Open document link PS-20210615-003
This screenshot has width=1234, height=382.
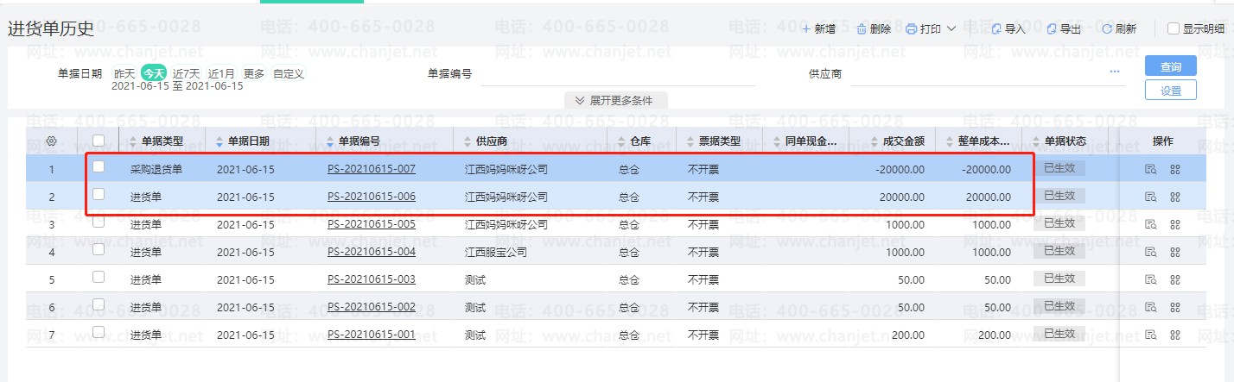pyautogui.click(x=372, y=279)
